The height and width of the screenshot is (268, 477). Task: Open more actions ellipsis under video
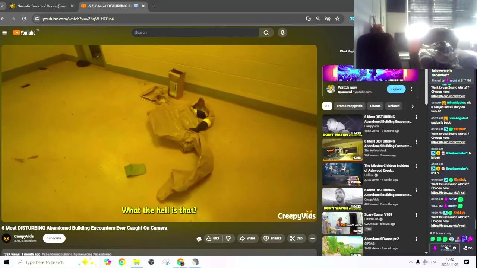[312, 238]
